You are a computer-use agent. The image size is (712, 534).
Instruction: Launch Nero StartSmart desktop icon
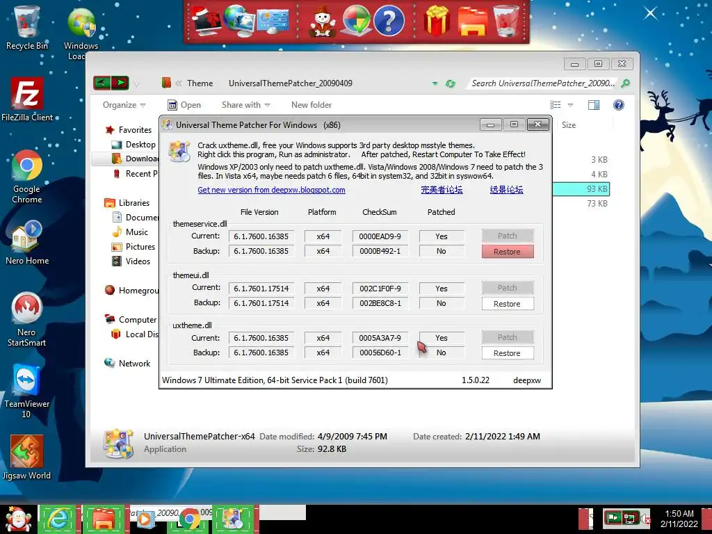click(27, 320)
